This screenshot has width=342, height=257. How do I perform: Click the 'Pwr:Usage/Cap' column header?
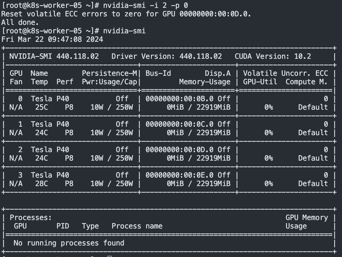tap(109, 82)
